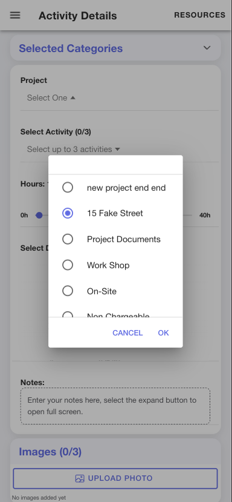Click the hours slider handle
The width and height of the screenshot is (232, 502).
(39, 216)
